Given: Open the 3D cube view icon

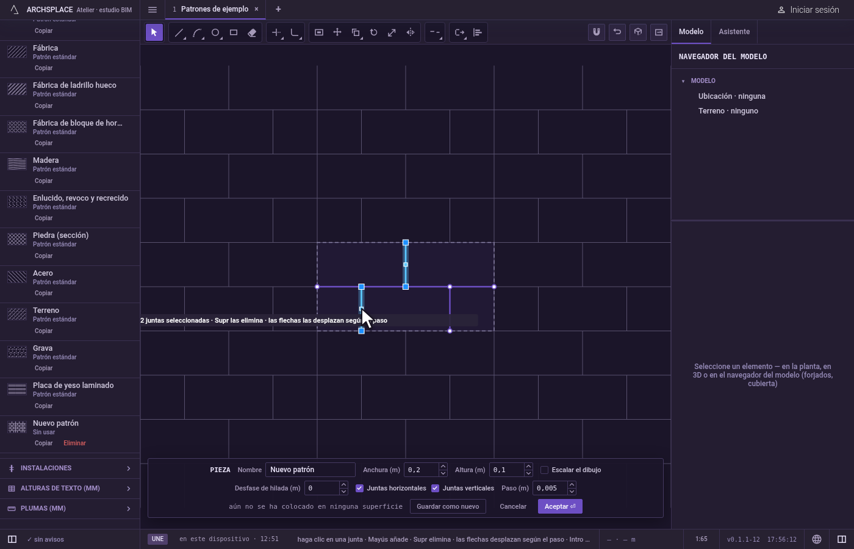Looking at the screenshot, I should coord(638,32).
